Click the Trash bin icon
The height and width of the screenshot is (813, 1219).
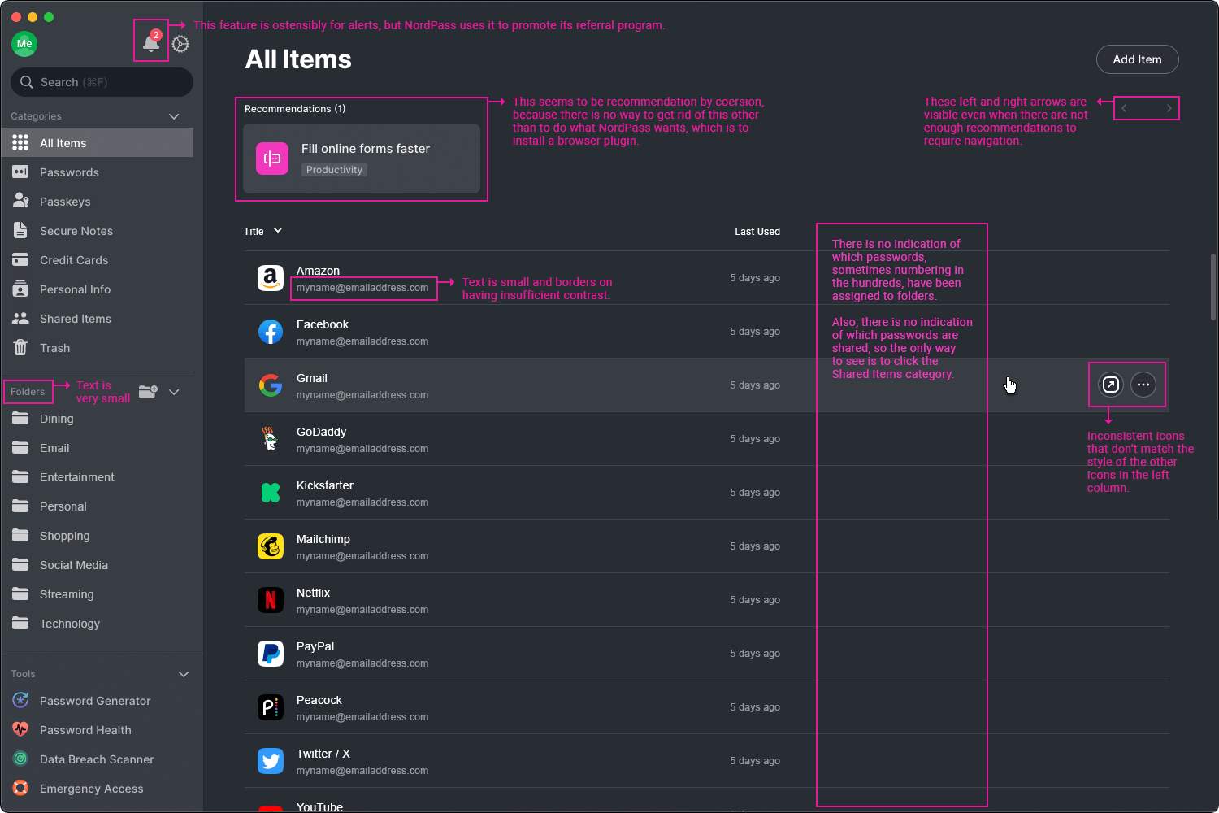coord(21,348)
